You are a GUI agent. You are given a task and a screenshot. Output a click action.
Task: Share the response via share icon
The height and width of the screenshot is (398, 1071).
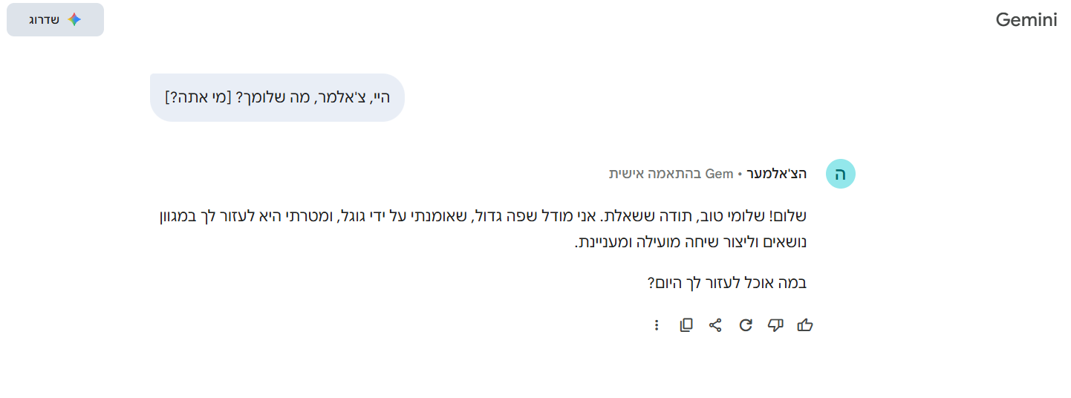pyautogui.click(x=715, y=325)
